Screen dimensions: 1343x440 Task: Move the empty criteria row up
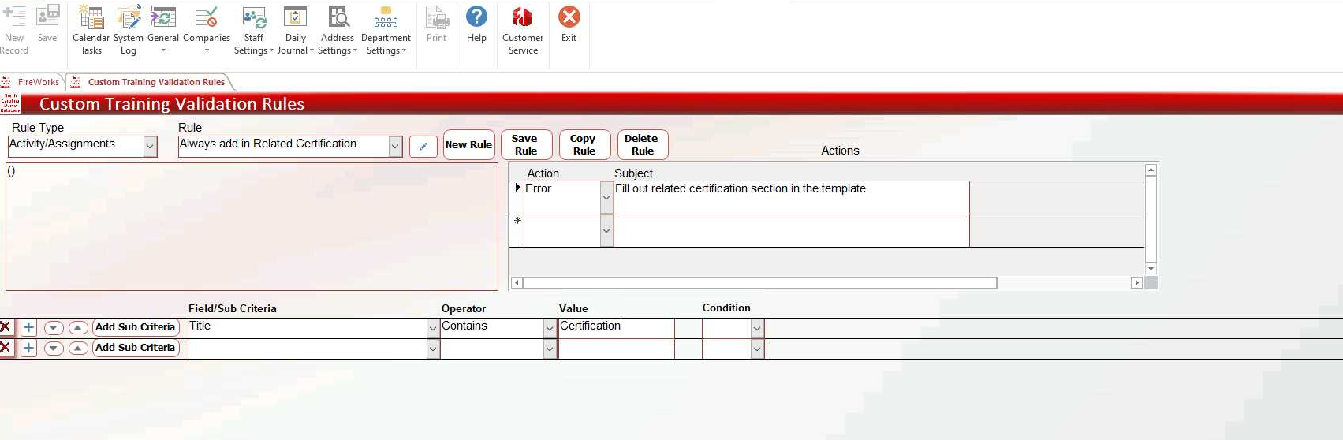(x=78, y=348)
